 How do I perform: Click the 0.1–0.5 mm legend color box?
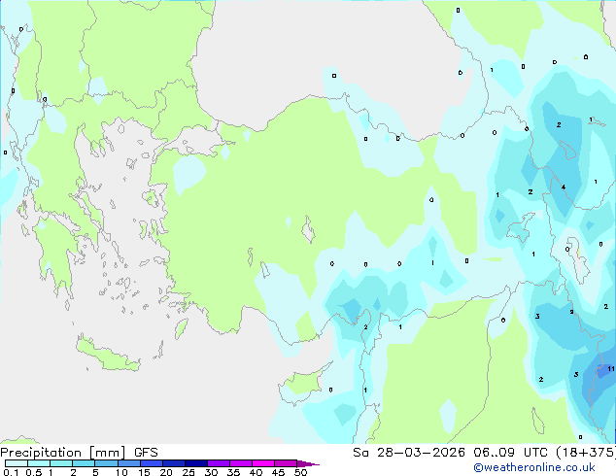(x=17, y=463)
